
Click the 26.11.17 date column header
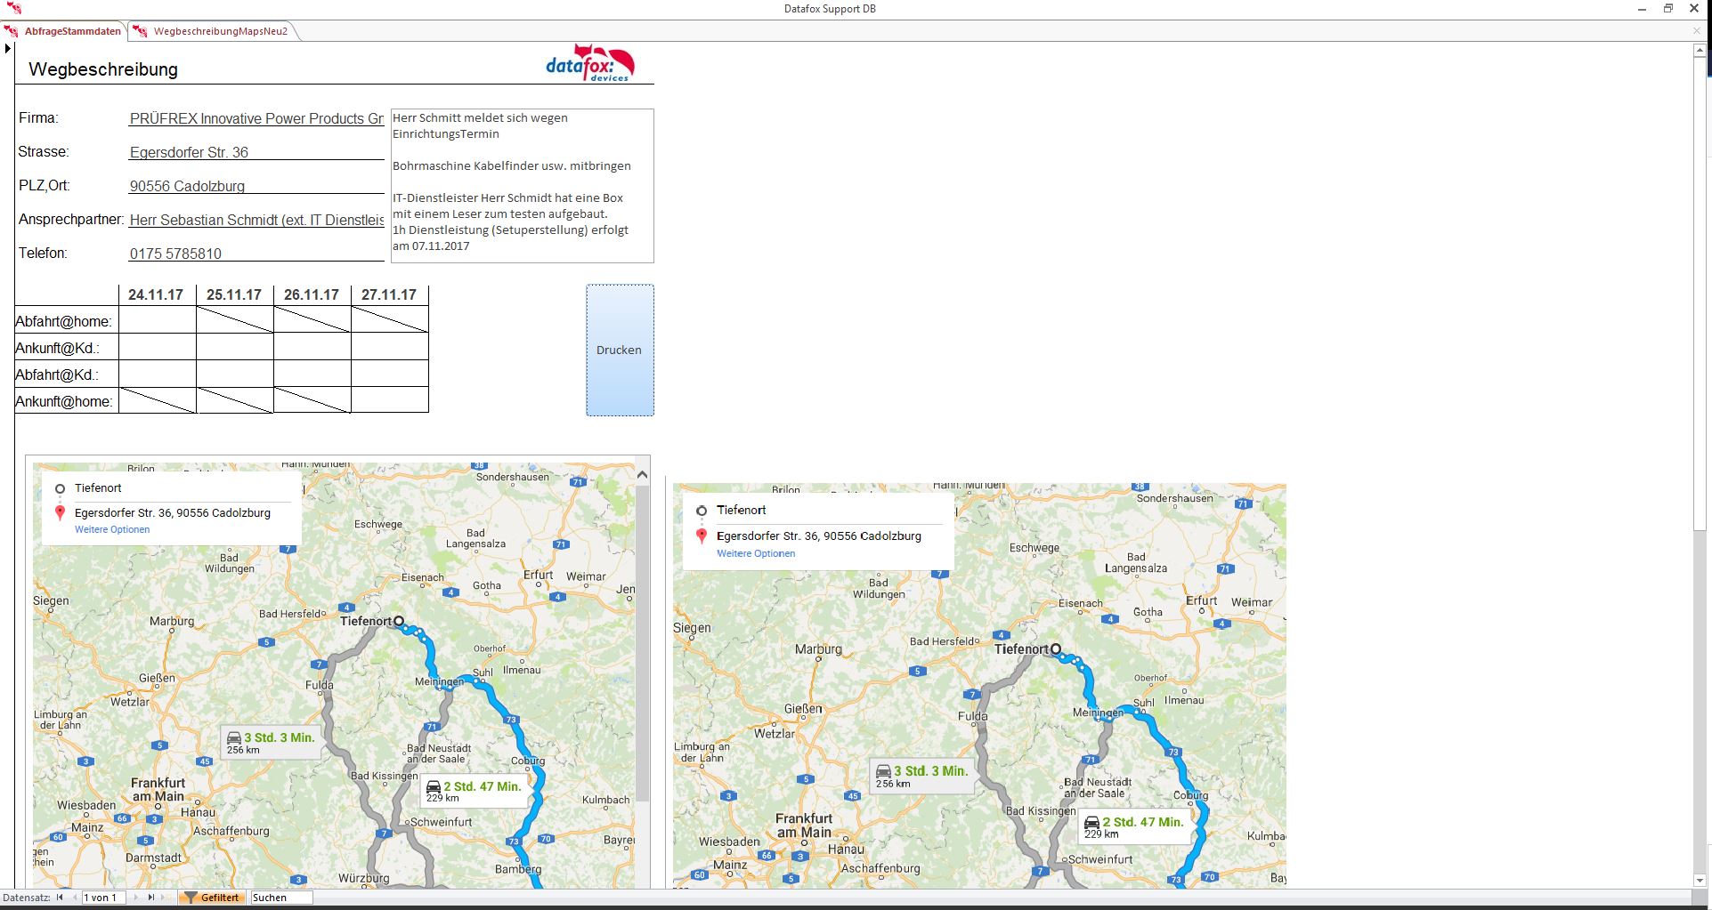(312, 294)
